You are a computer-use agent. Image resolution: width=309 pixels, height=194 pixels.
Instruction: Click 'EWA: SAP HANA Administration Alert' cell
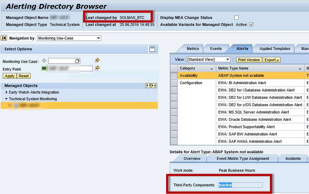260,141
